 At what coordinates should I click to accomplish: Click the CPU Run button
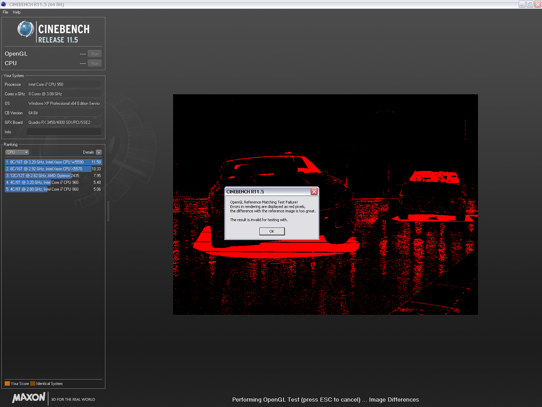[95, 63]
